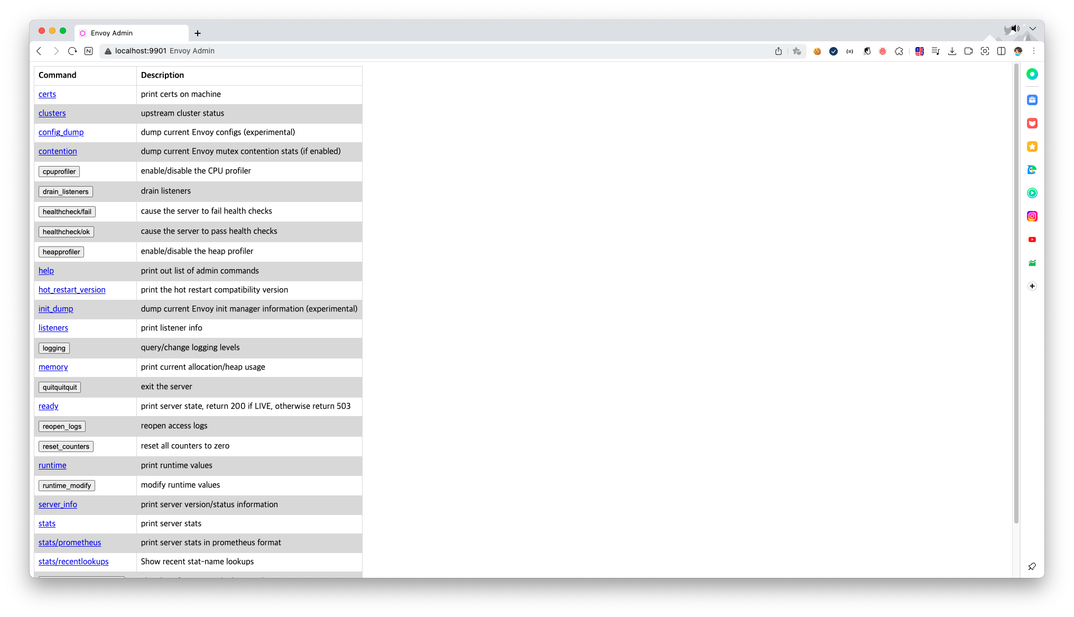Open the browser three-dot menu

[1034, 51]
